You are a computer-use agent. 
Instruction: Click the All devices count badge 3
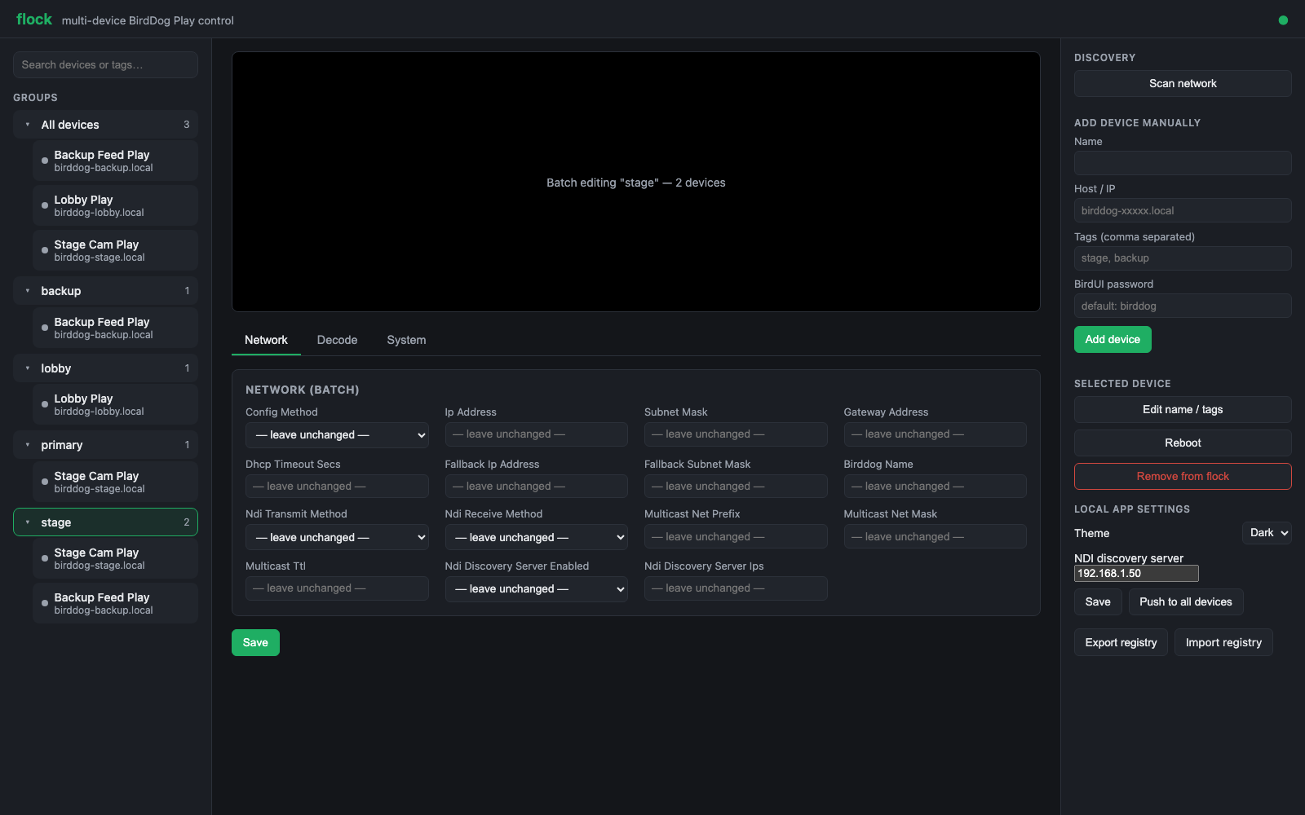(x=186, y=125)
